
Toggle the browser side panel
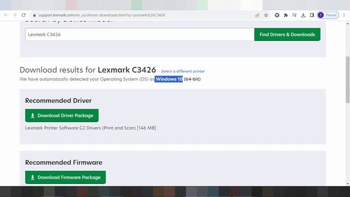pos(312,15)
